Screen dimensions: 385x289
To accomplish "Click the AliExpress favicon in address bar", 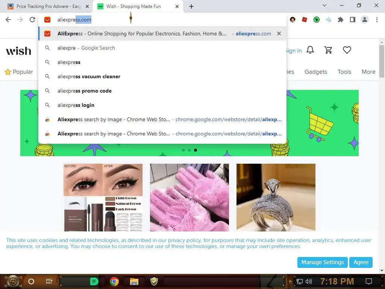I will (x=47, y=20).
